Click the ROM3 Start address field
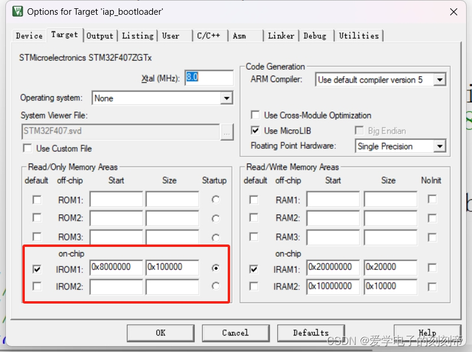 click(116, 237)
